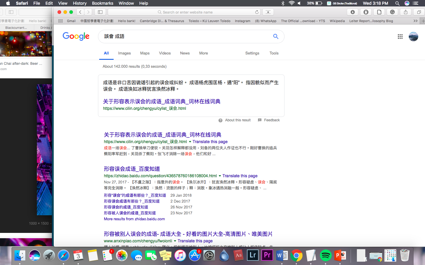The image size is (425, 265).
Task: Click Translate this page for cilin.org result
Action: (x=210, y=142)
